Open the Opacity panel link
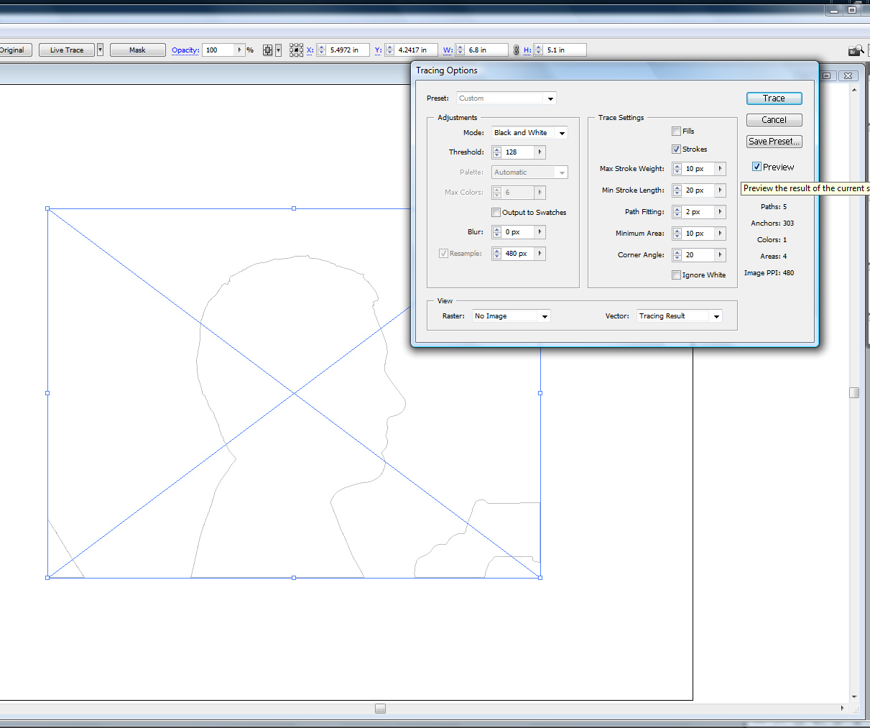 tap(185, 50)
